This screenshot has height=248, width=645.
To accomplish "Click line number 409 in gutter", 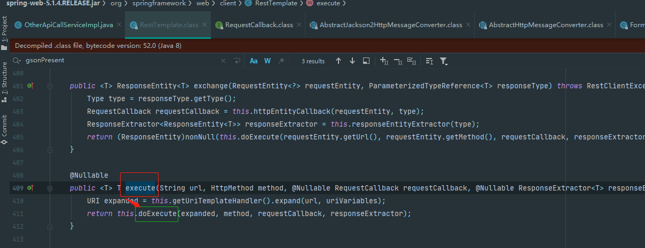I will [x=18, y=188].
